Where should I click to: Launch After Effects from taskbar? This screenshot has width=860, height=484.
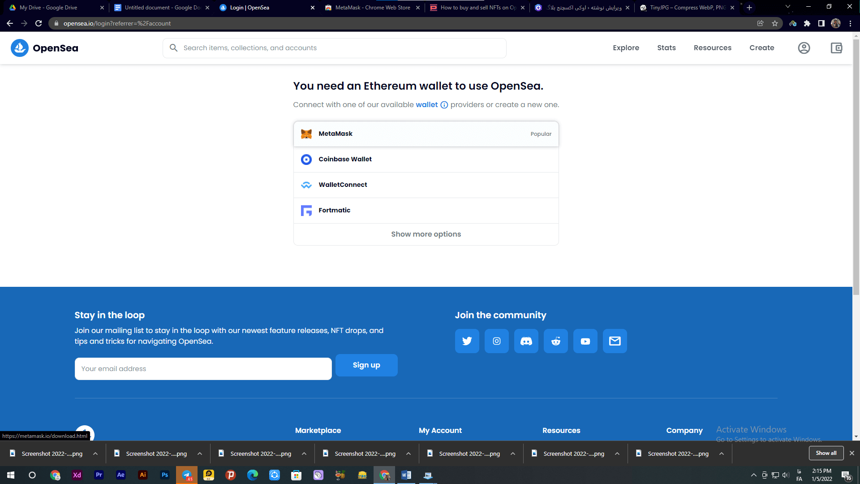point(121,475)
